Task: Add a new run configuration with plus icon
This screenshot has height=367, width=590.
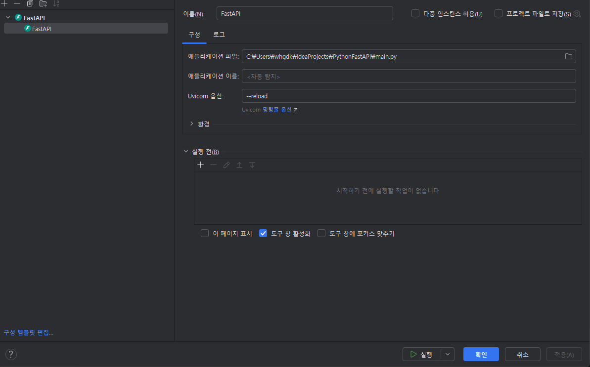Action: pyautogui.click(x=4, y=3)
